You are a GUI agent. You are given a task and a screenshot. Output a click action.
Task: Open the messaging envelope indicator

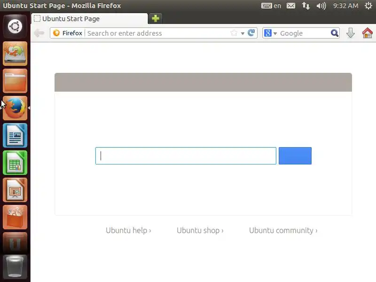[291, 6]
